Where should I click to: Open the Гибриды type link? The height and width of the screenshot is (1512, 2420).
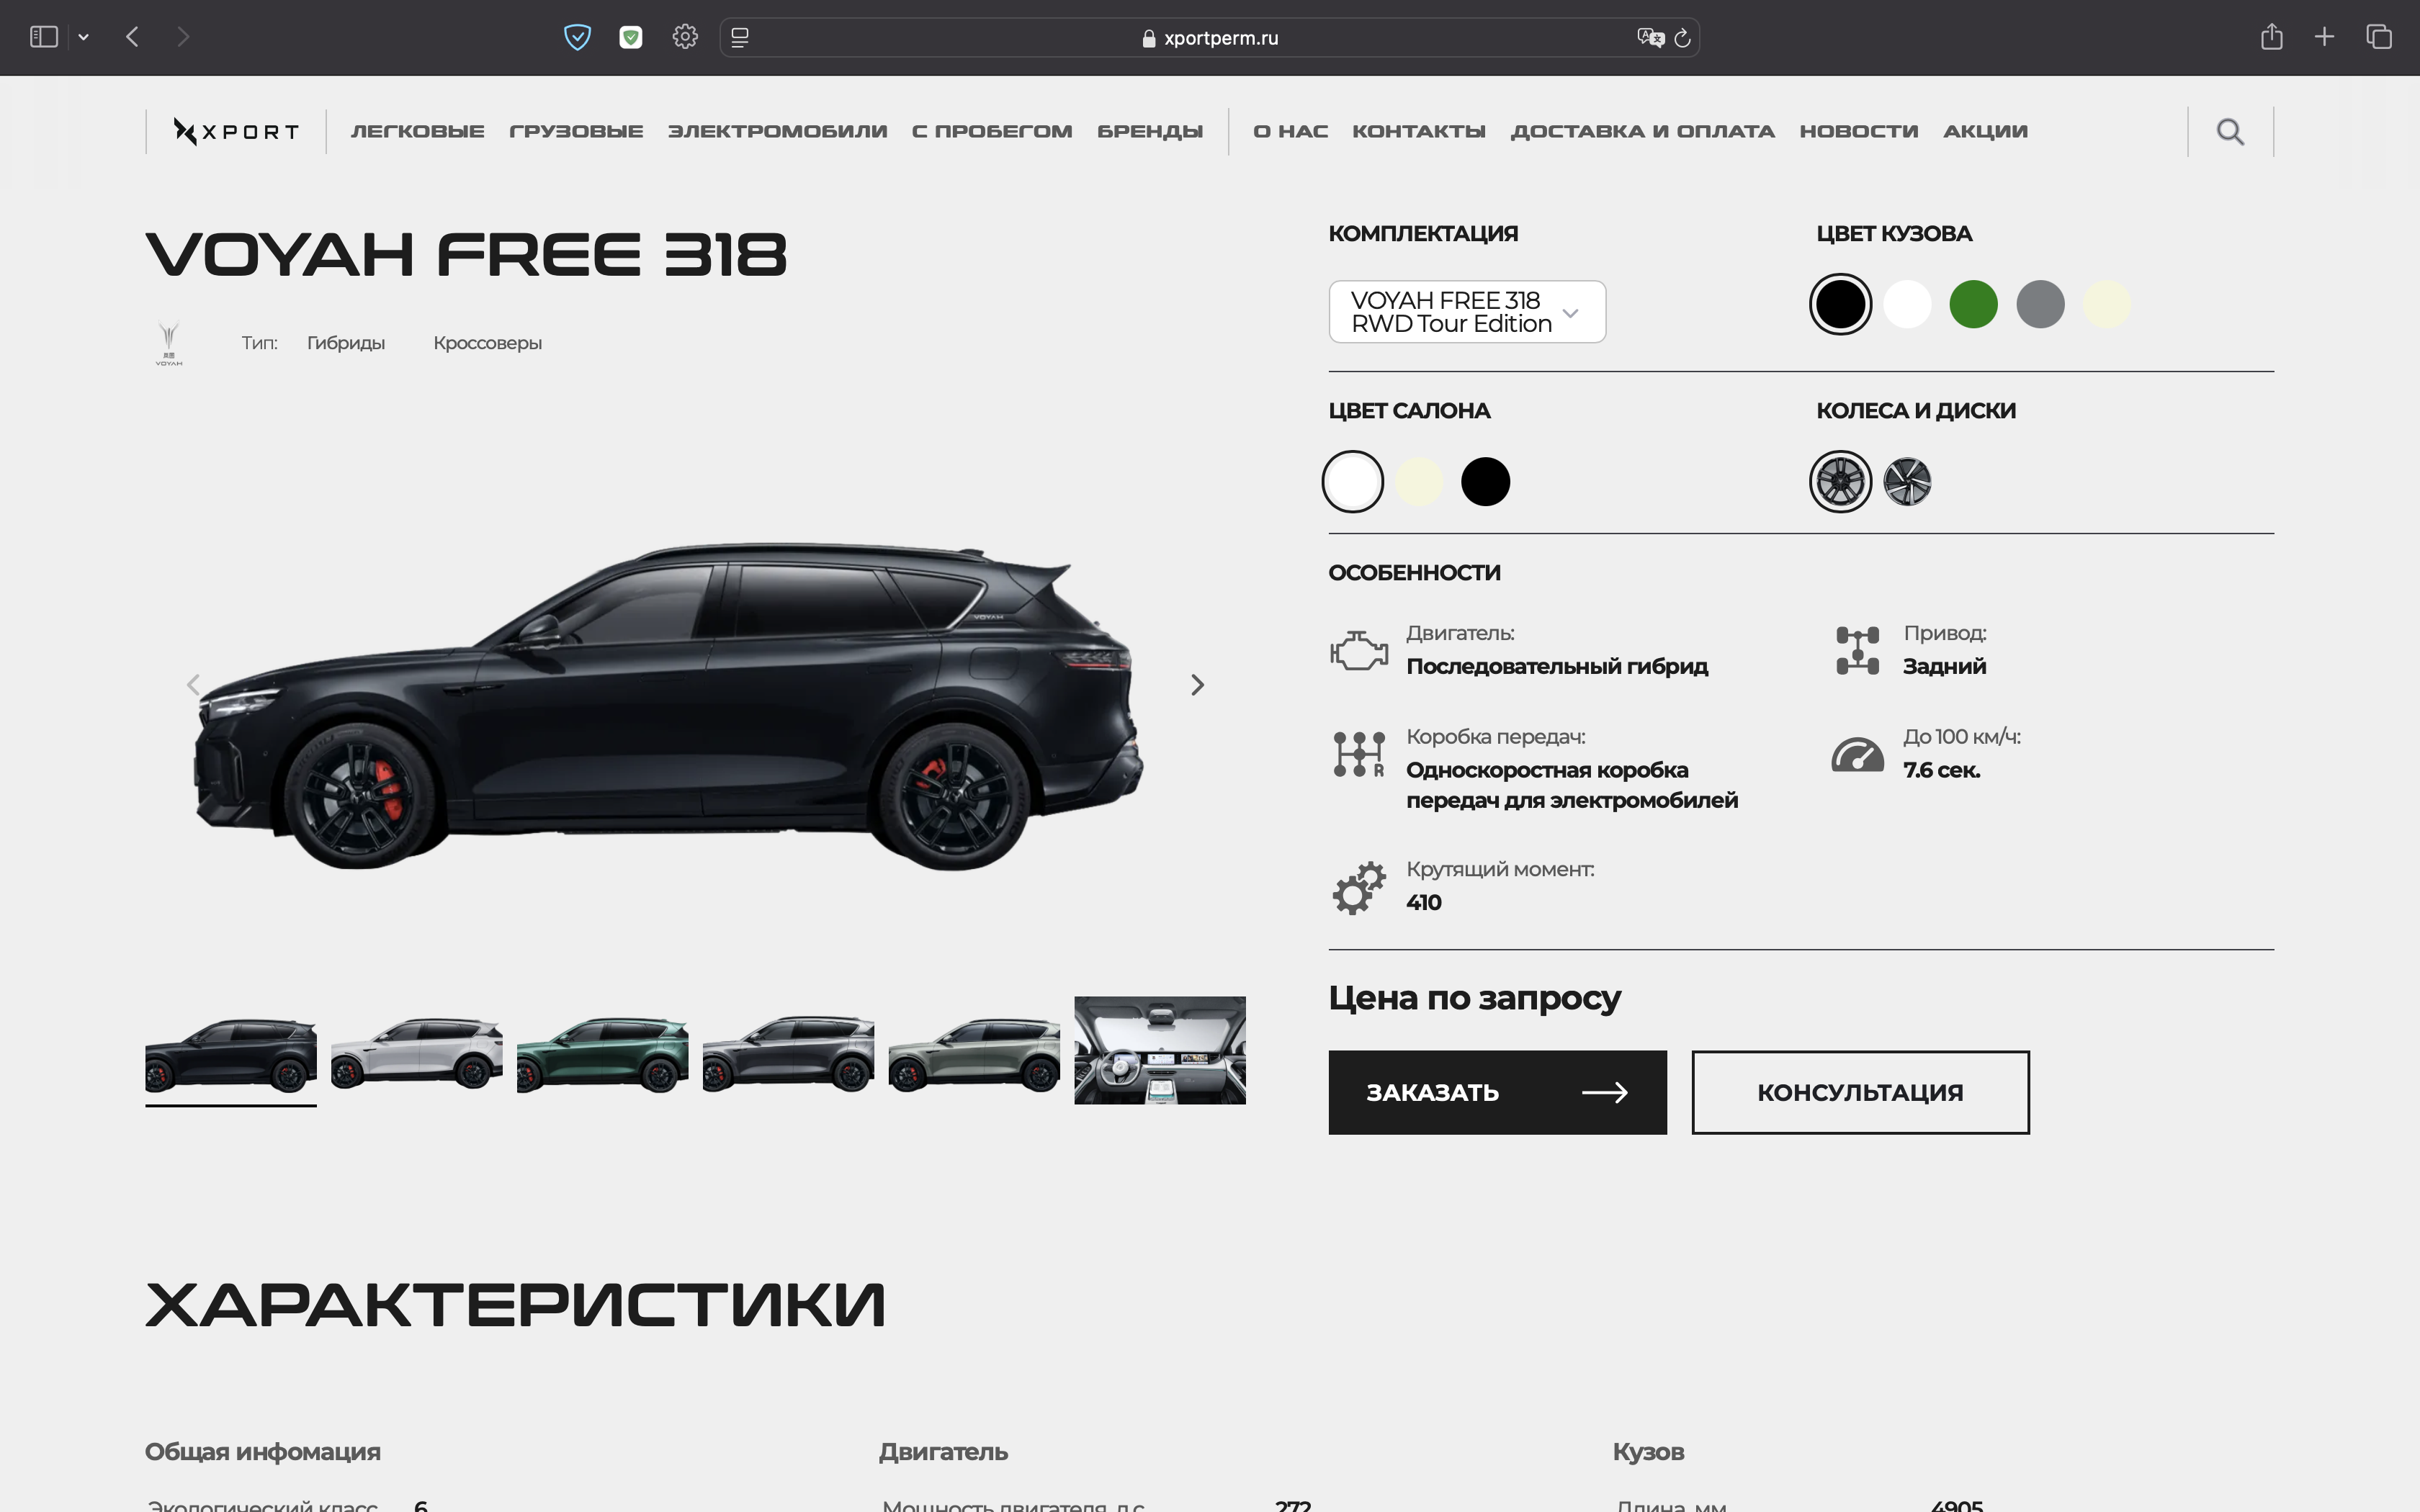coord(346,343)
